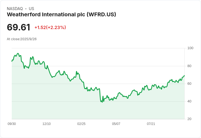Screen dimensions: 201x138
Task: Click the 100 y-axis price label
Action: [x=190, y=48]
